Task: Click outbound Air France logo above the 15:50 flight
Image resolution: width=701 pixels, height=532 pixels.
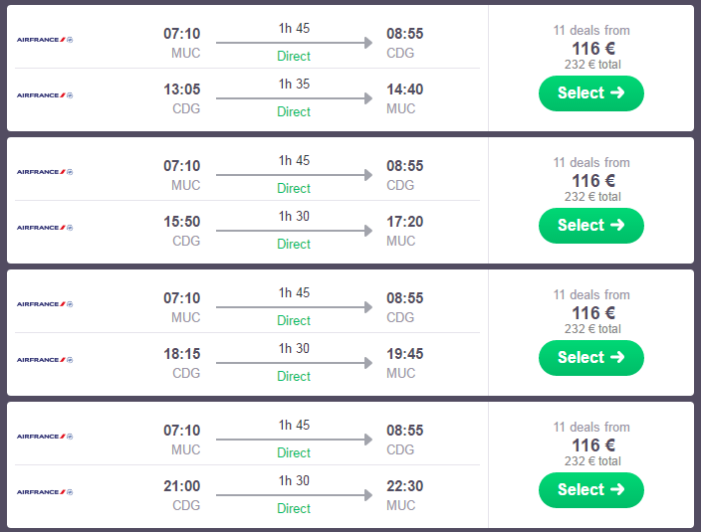Action: pyautogui.click(x=45, y=172)
